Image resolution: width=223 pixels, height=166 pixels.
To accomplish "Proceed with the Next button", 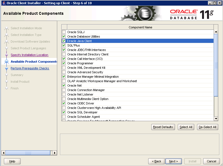I will [x=174, y=161].
